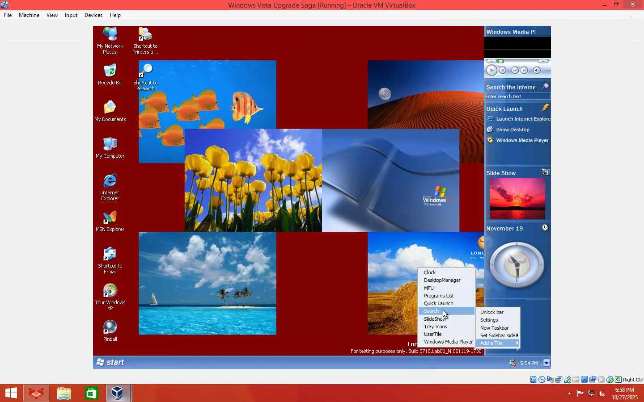Stop playback in the sidebar media player
Viewport: 644px width, 402px height.
503,70
